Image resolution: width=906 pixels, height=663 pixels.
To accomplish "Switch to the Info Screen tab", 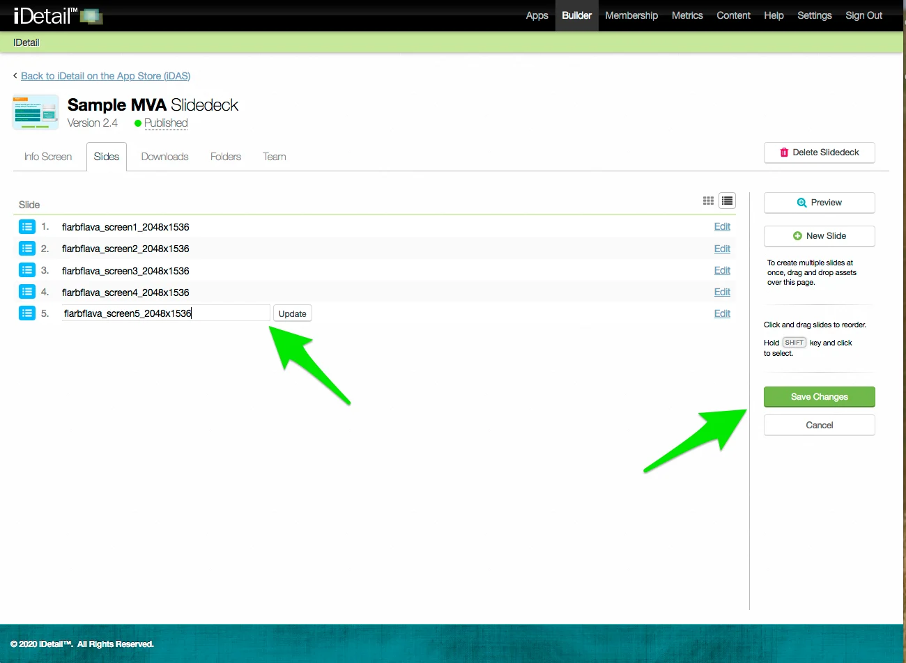I will point(48,157).
